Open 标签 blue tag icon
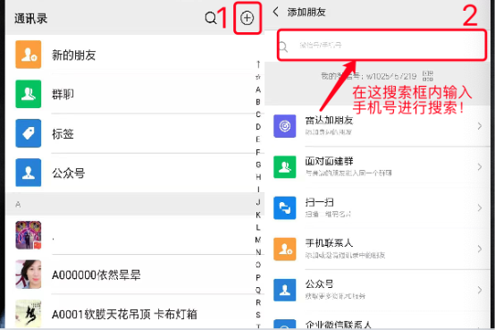The height and width of the screenshot is (330, 495). click(29, 133)
